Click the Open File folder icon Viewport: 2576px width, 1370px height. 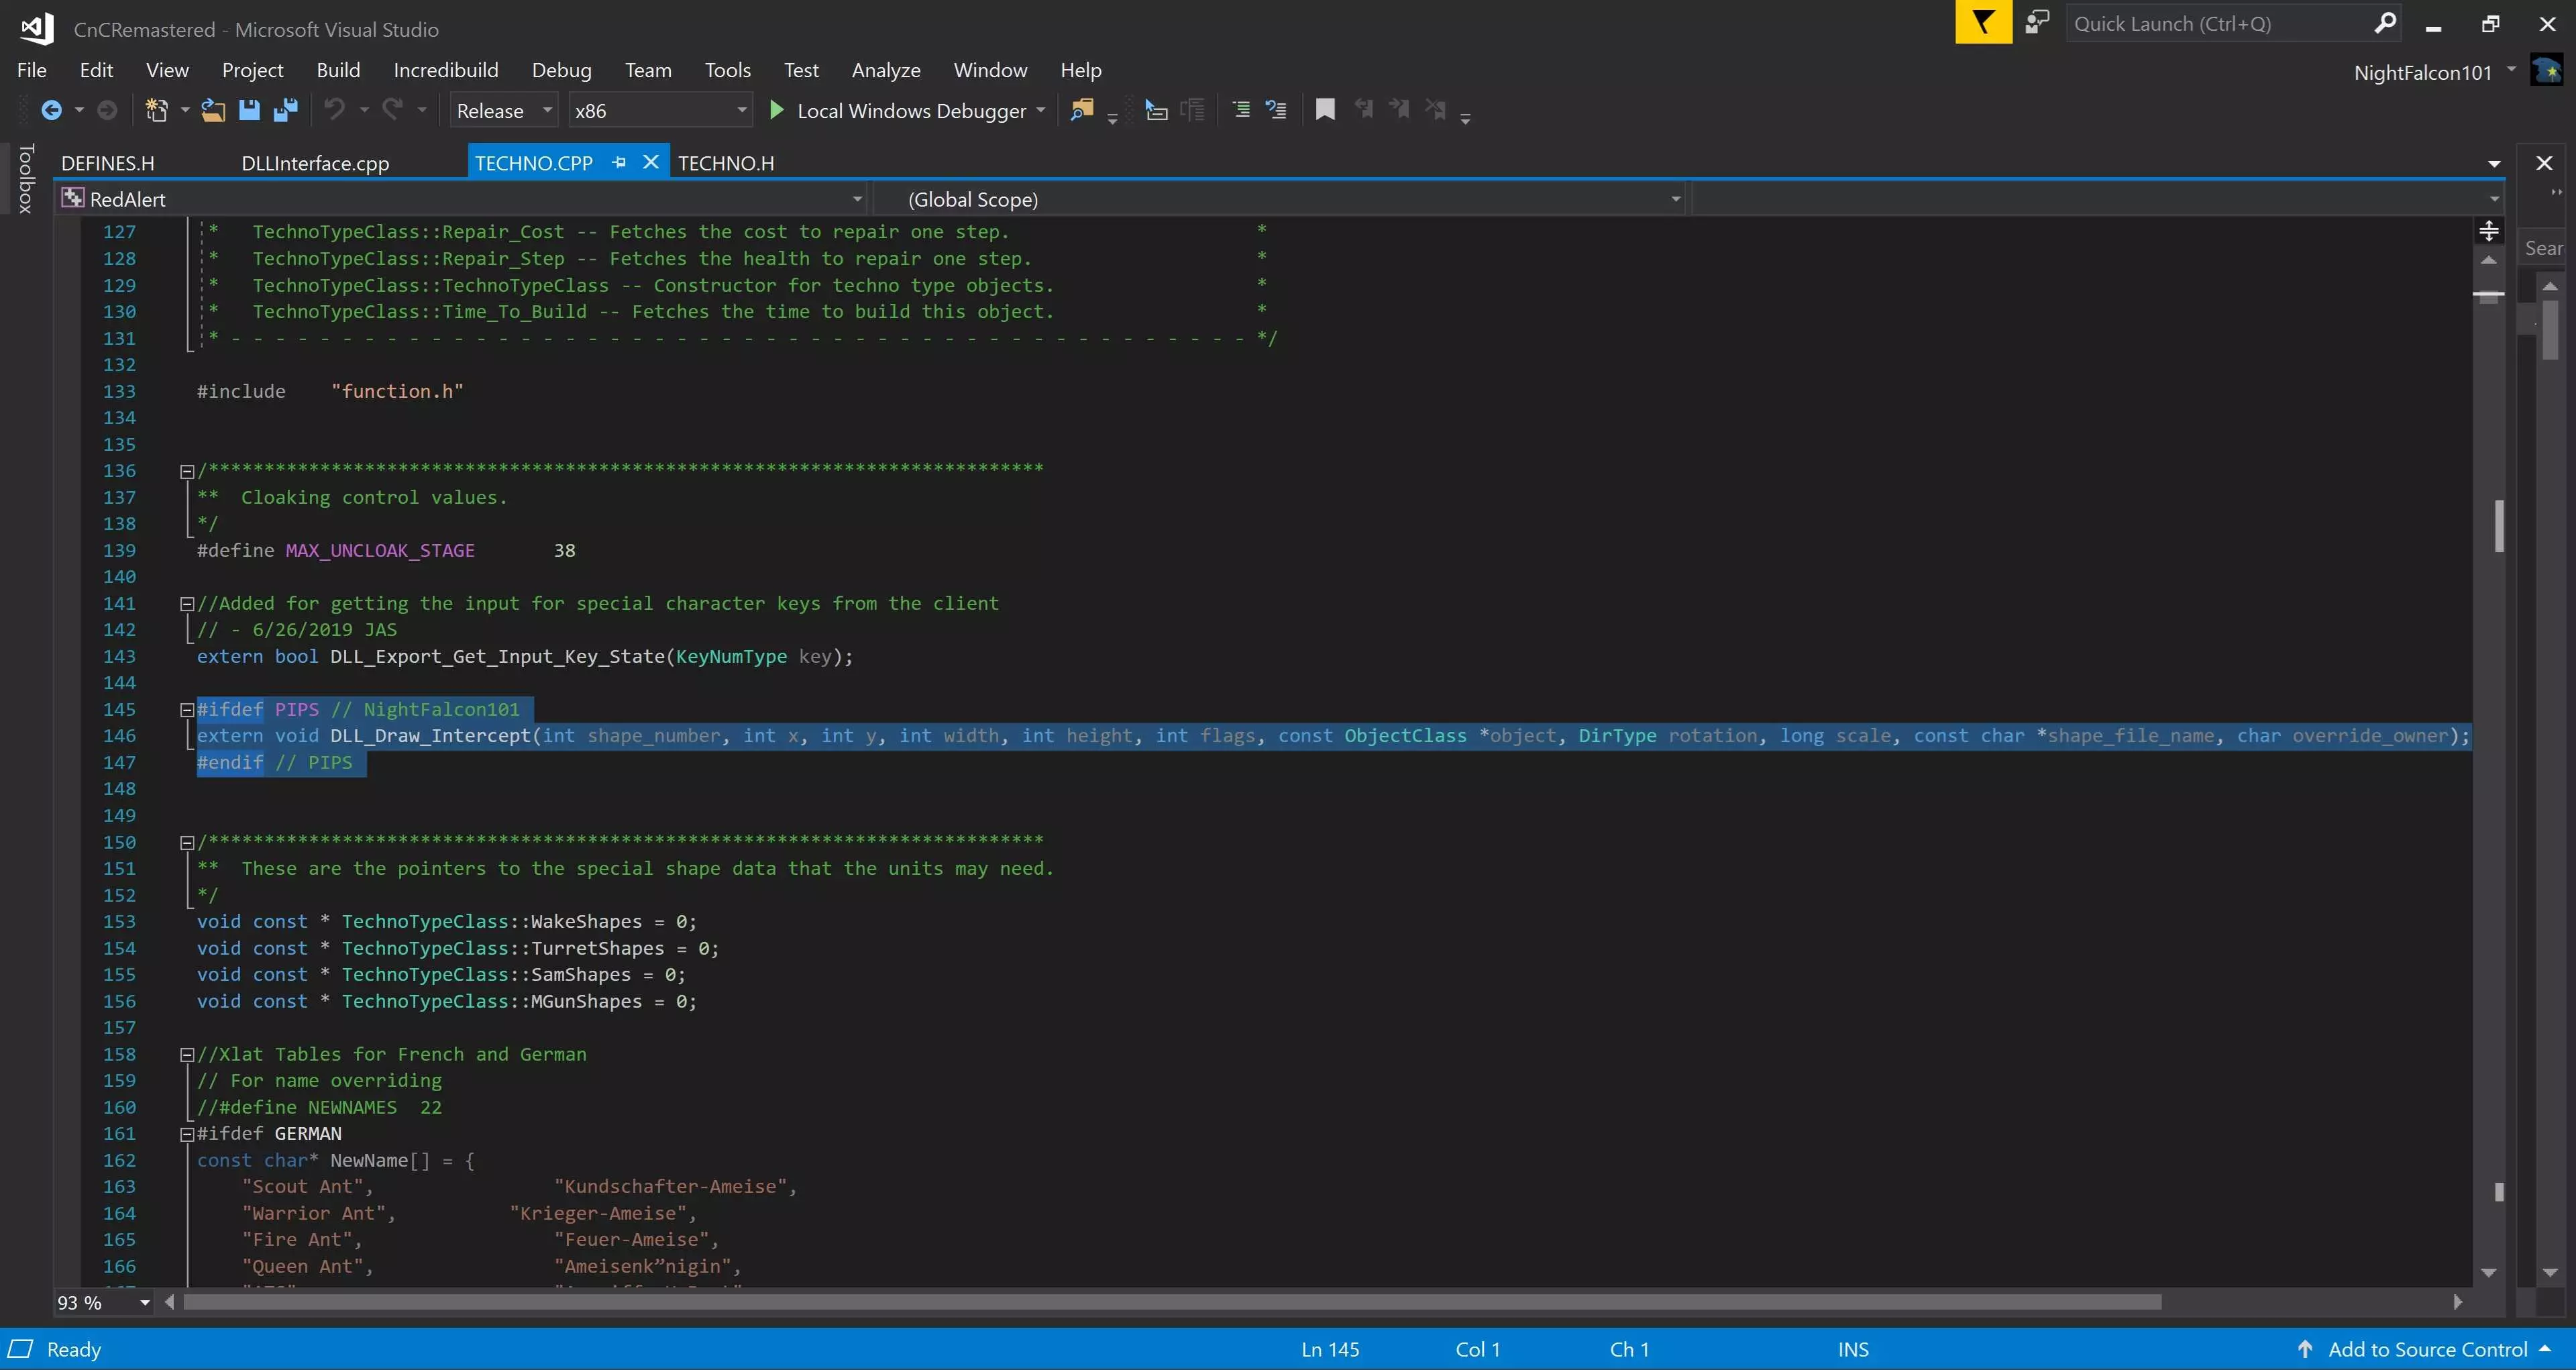(x=213, y=110)
